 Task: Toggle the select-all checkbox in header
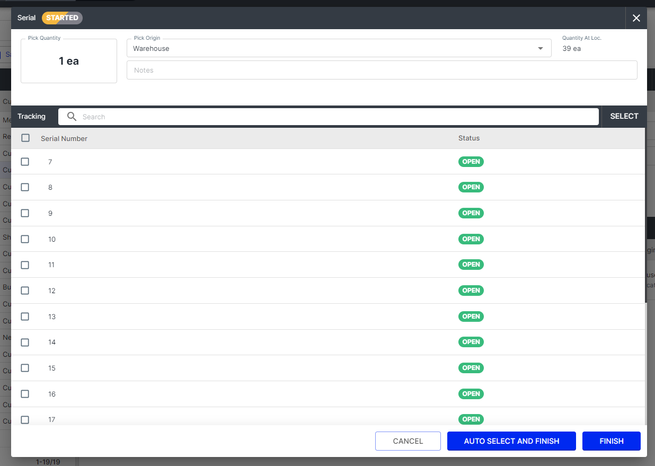(x=25, y=138)
